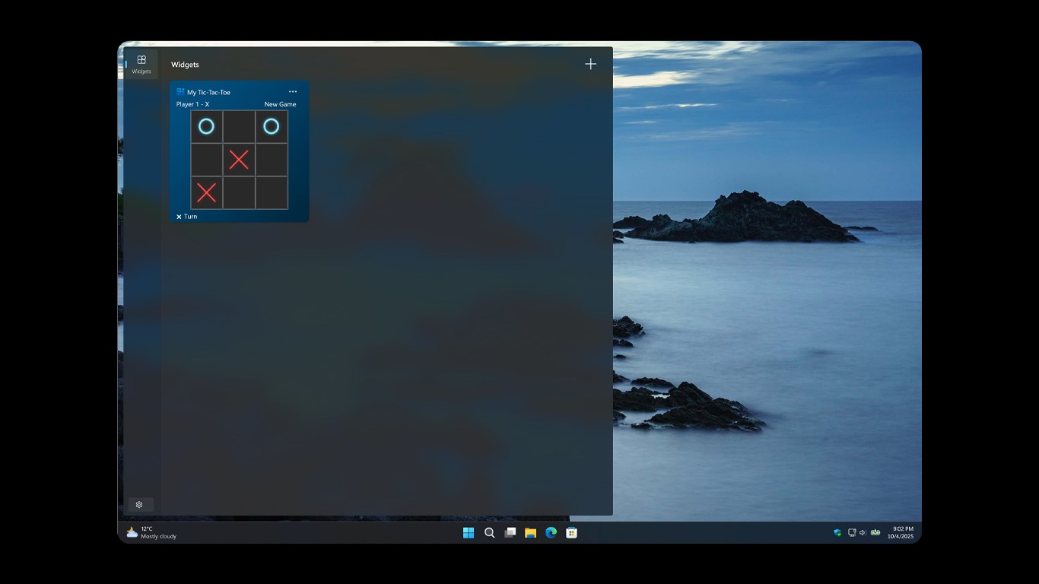The width and height of the screenshot is (1039, 584).
Task: Open taskbar Search
Action: click(490, 532)
